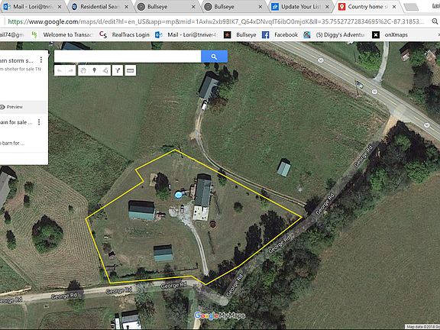Toggle the Preview eye option
This screenshot has height=330, width=440.
[x=11, y=107]
